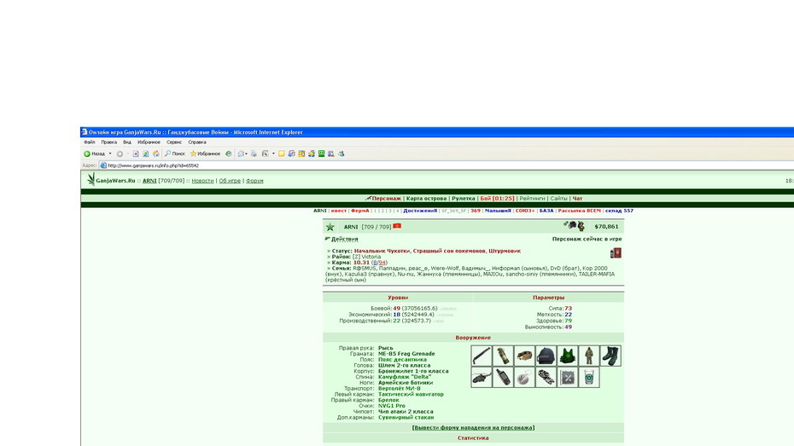Viewport: 794px width, 446px height.
Task: Click the class 2 helmet inventory icon
Action: [x=546, y=356]
